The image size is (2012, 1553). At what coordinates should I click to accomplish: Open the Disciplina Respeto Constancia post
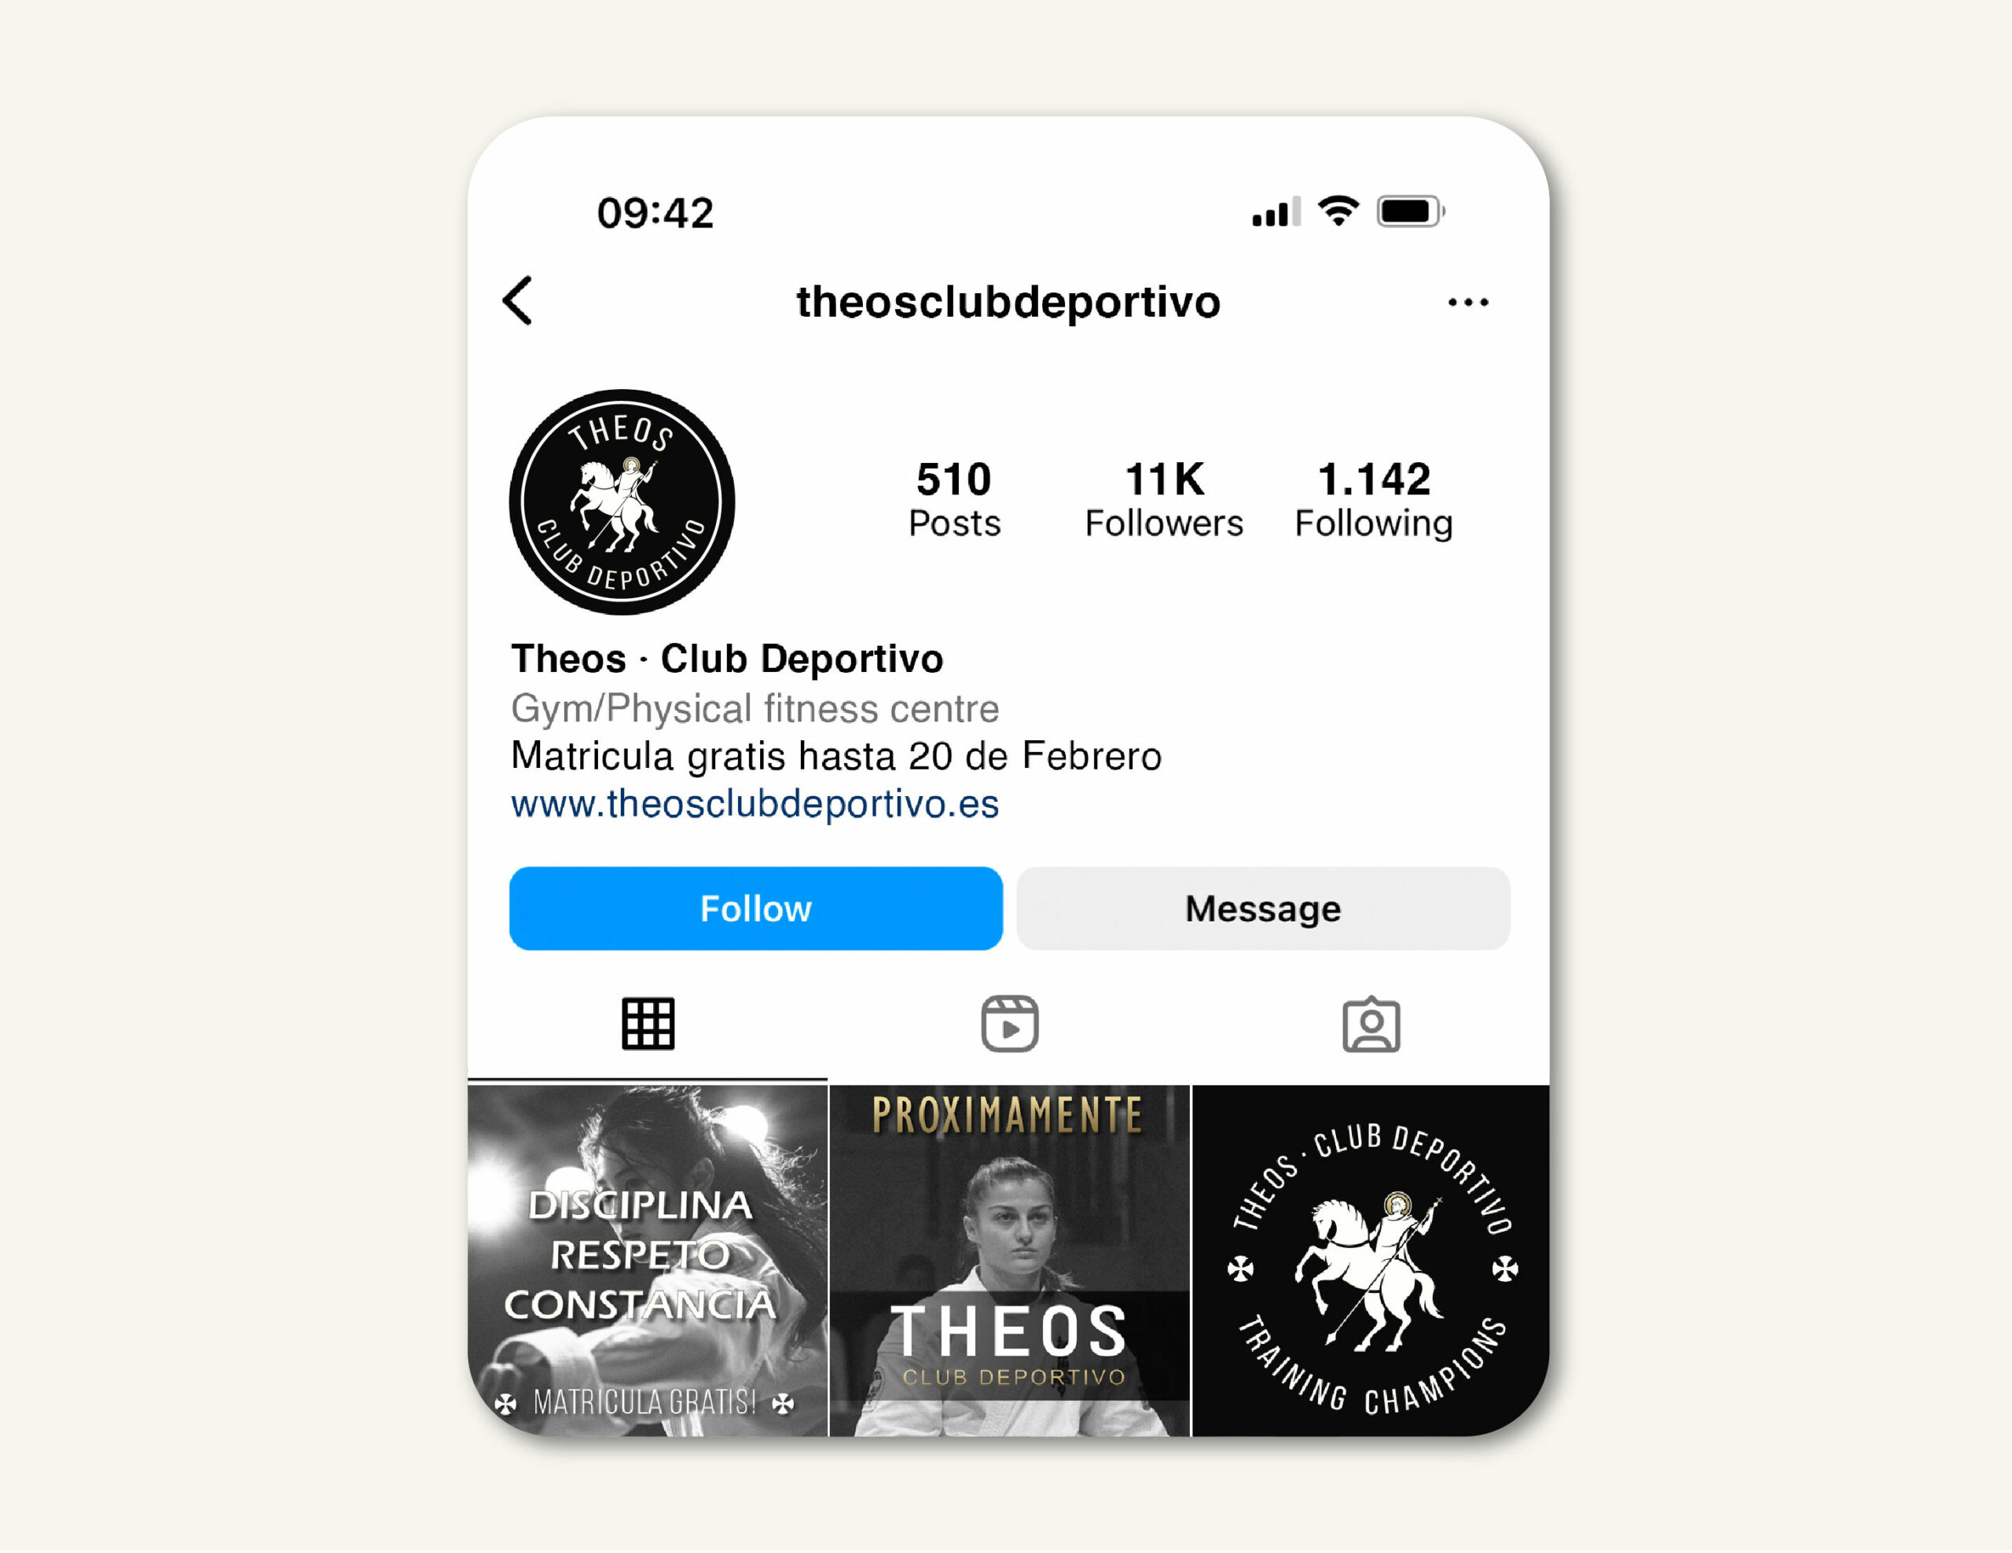(x=648, y=1261)
